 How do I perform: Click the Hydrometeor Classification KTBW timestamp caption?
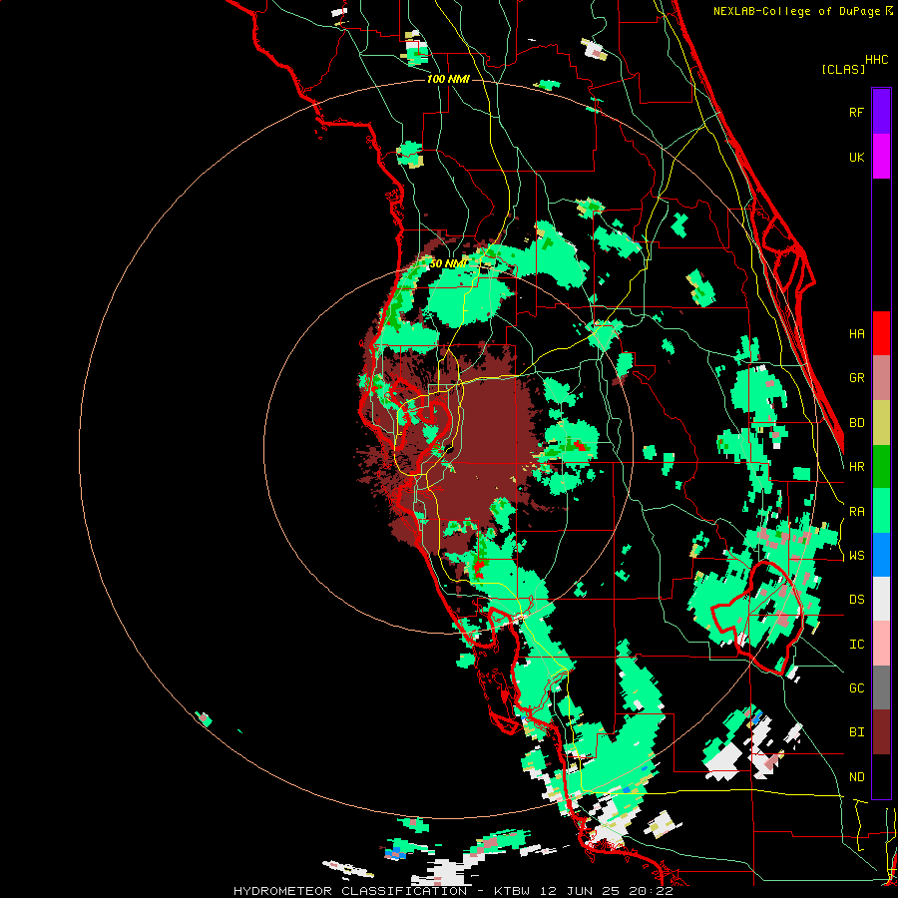[x=453, y=891]
